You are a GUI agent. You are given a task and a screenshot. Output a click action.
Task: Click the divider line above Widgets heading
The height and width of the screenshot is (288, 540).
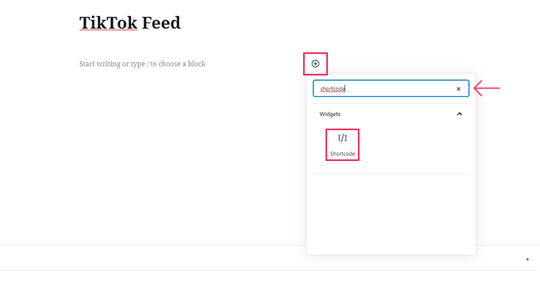pos(391,103)
